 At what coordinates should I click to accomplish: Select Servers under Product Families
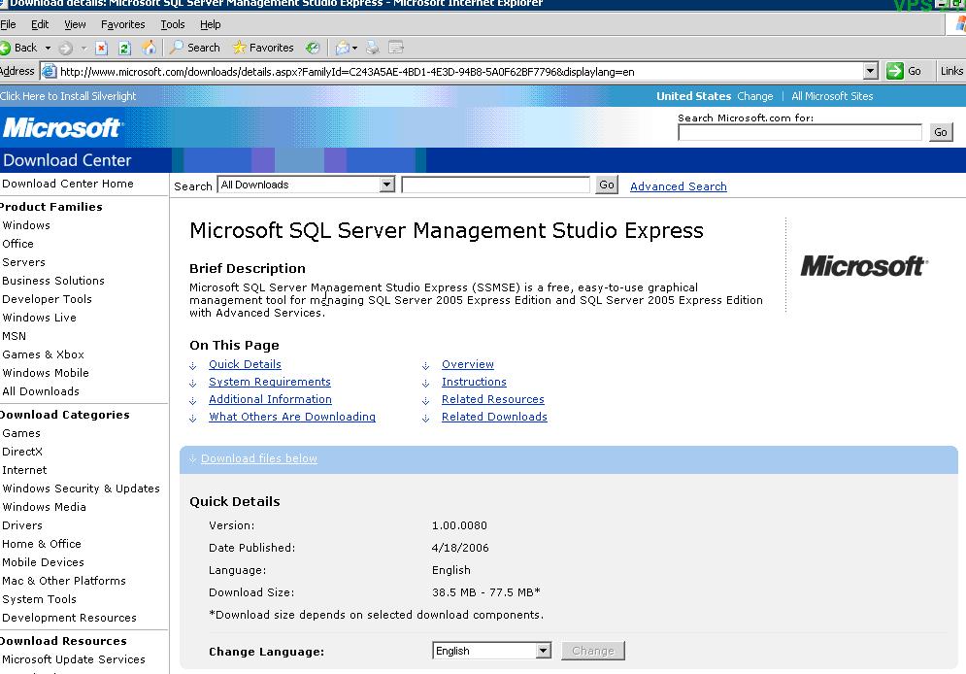23,262
